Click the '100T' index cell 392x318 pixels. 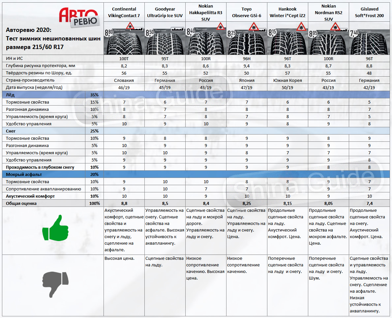[x=124, y=59]
